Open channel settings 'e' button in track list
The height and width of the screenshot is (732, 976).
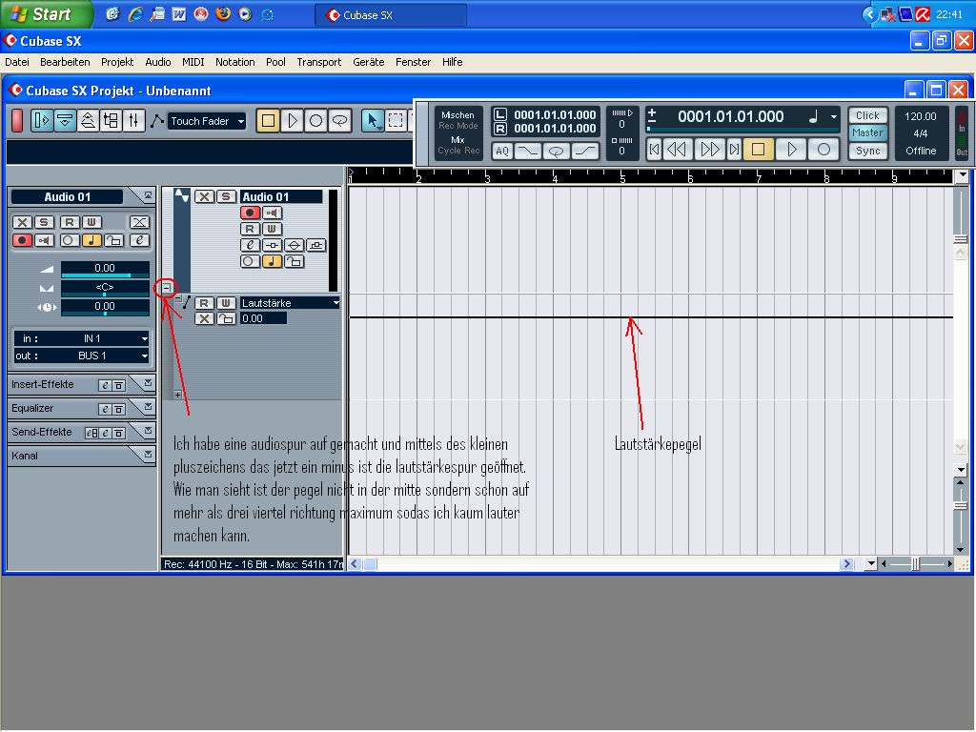pyautogui.click(x=251, y=245)
